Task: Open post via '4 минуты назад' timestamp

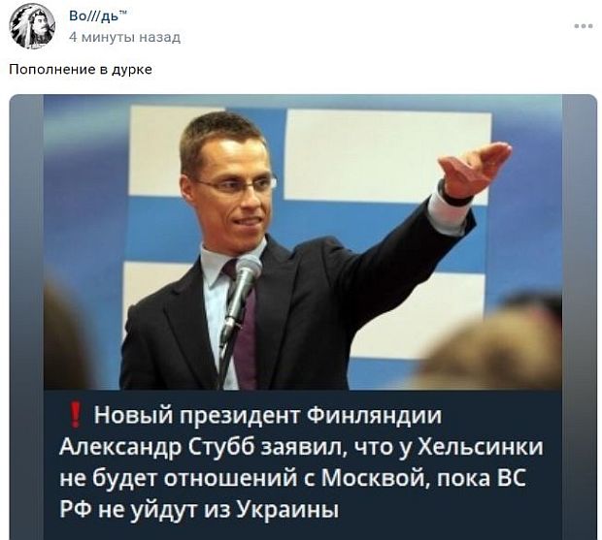Action: point(125,38)
